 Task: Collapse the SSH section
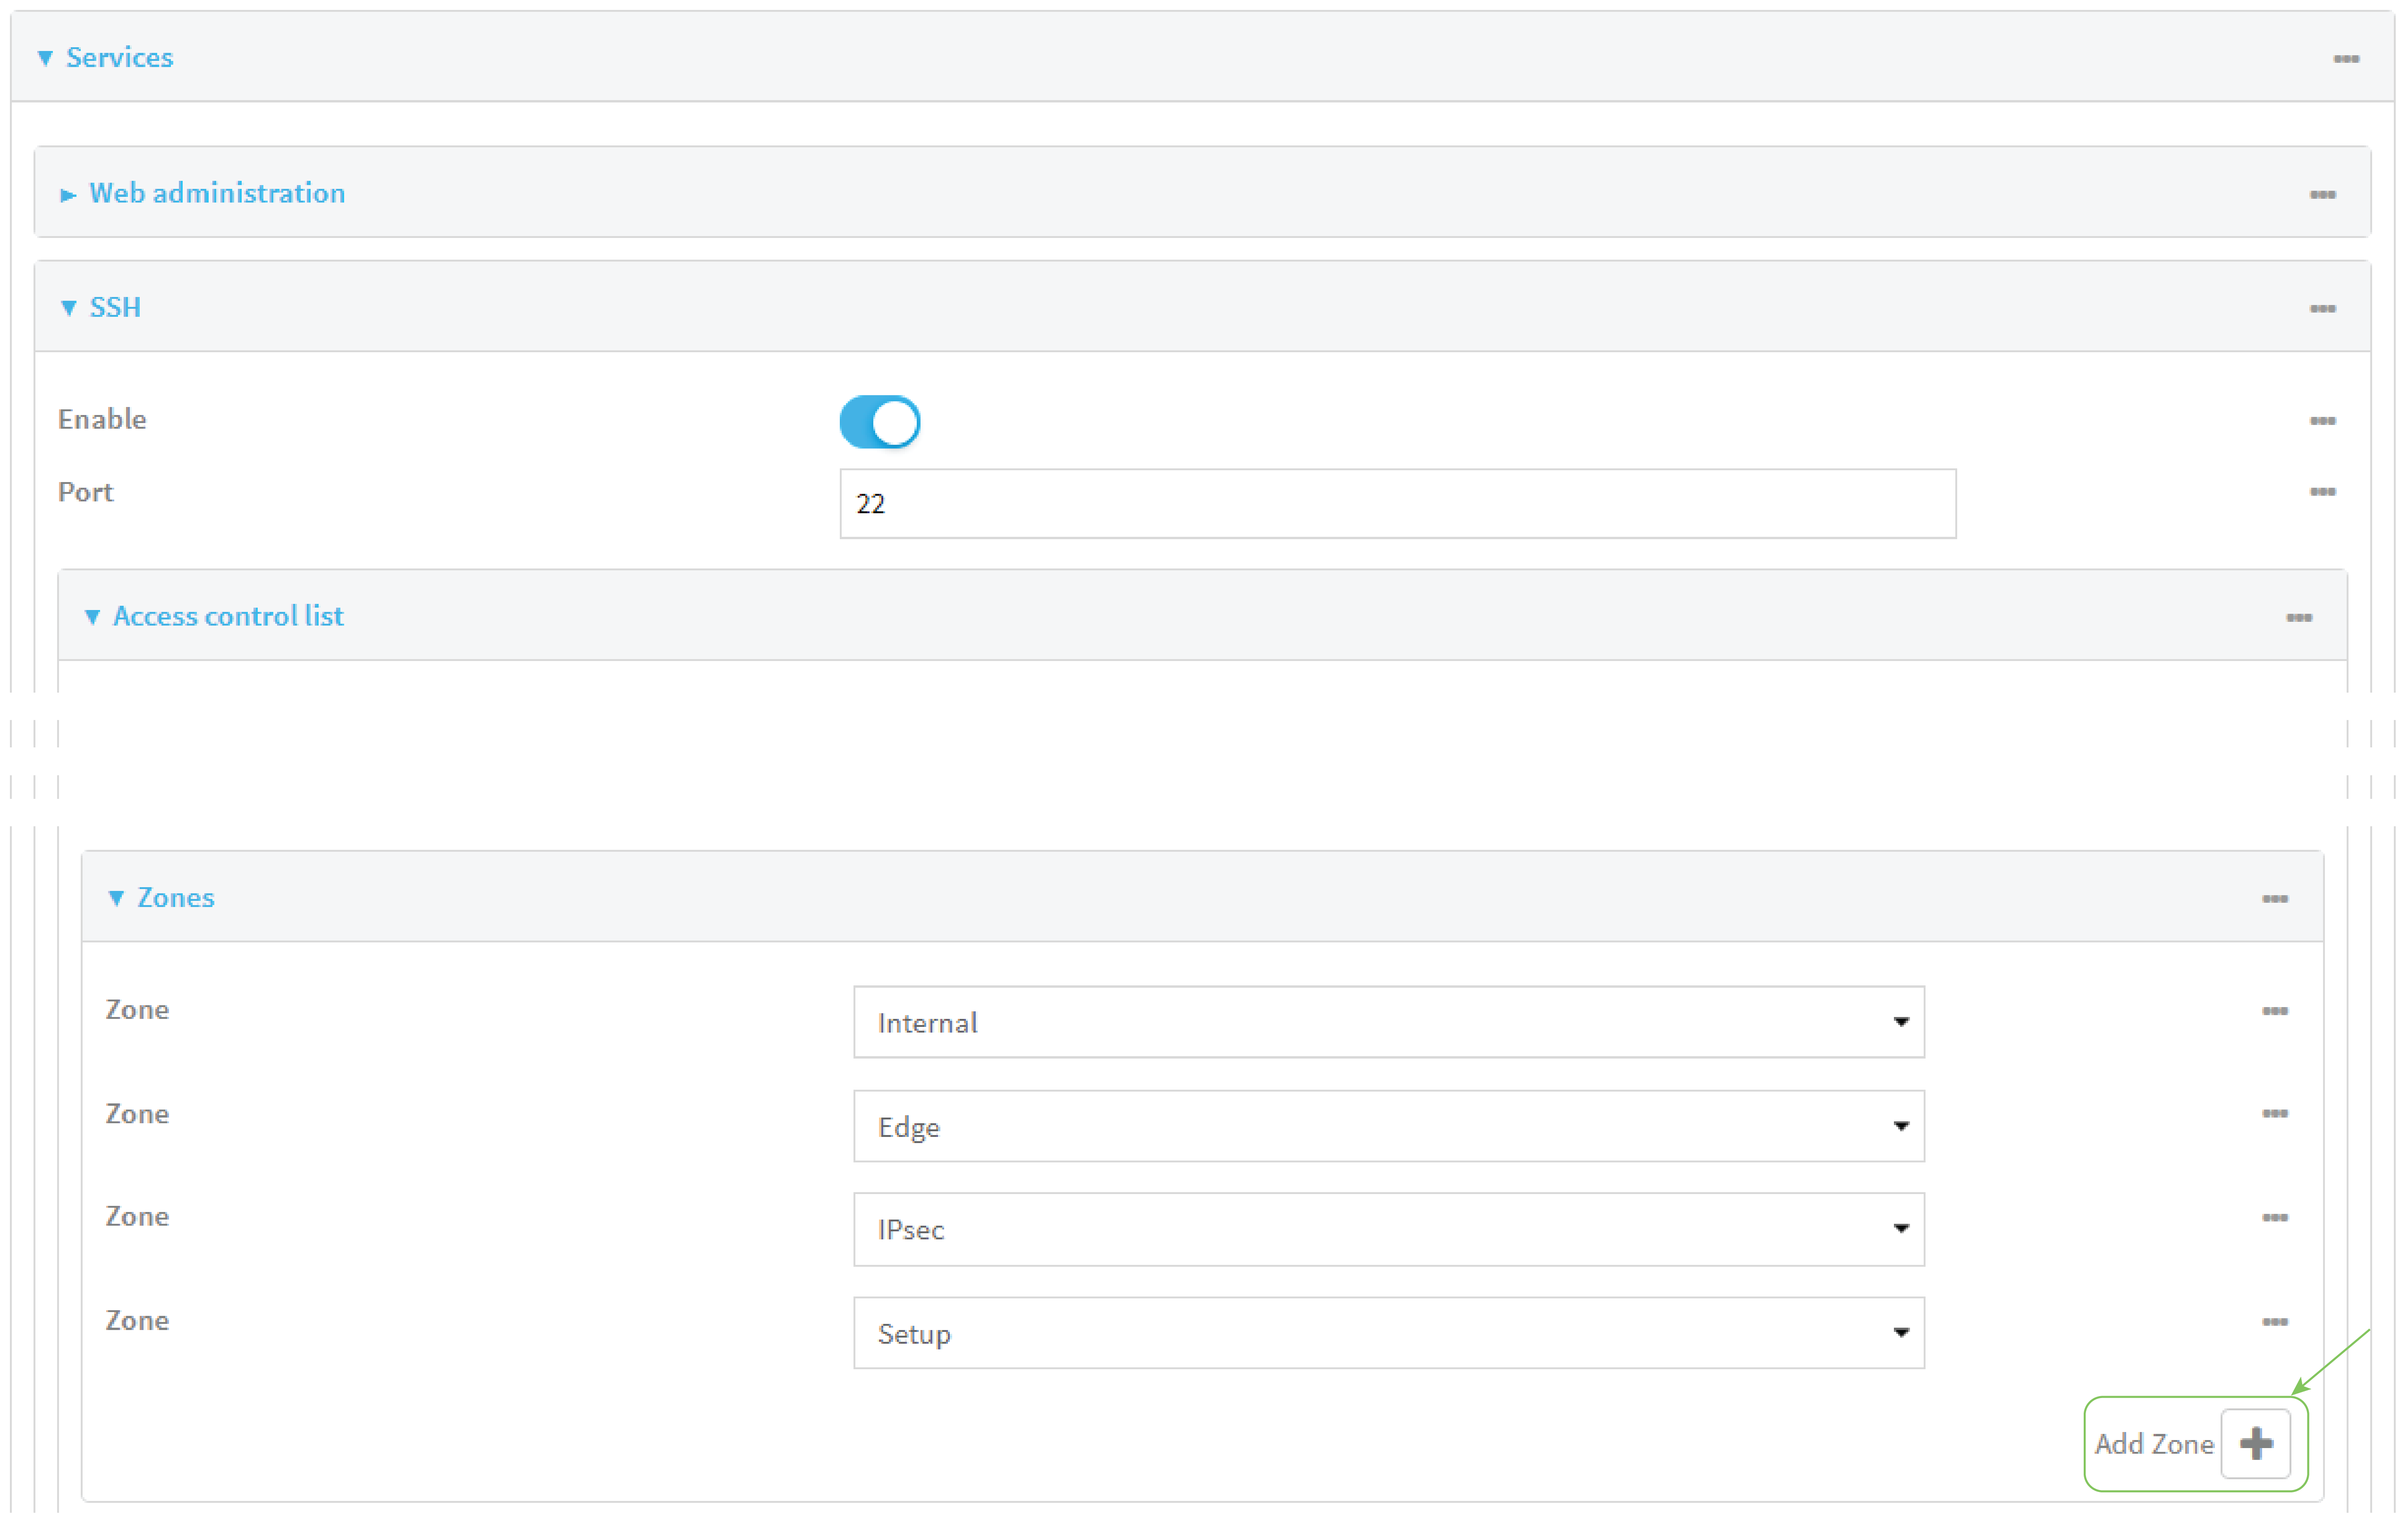coord(114,307)
